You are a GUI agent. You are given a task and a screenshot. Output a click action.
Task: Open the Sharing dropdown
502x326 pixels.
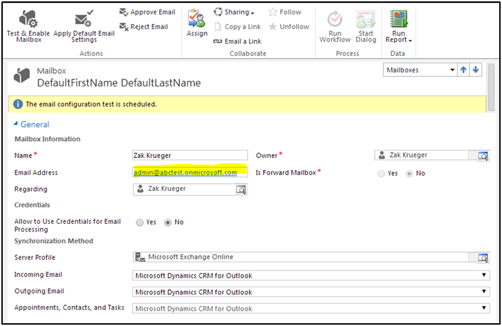tap(234, 12)
